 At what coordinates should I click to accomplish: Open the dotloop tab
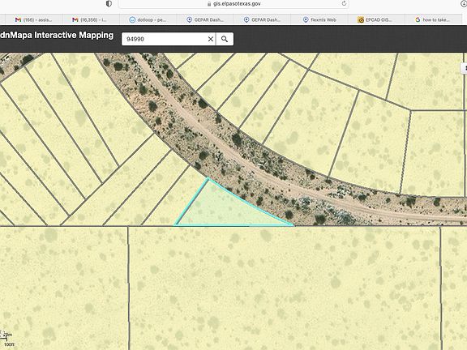pos(148,19)
